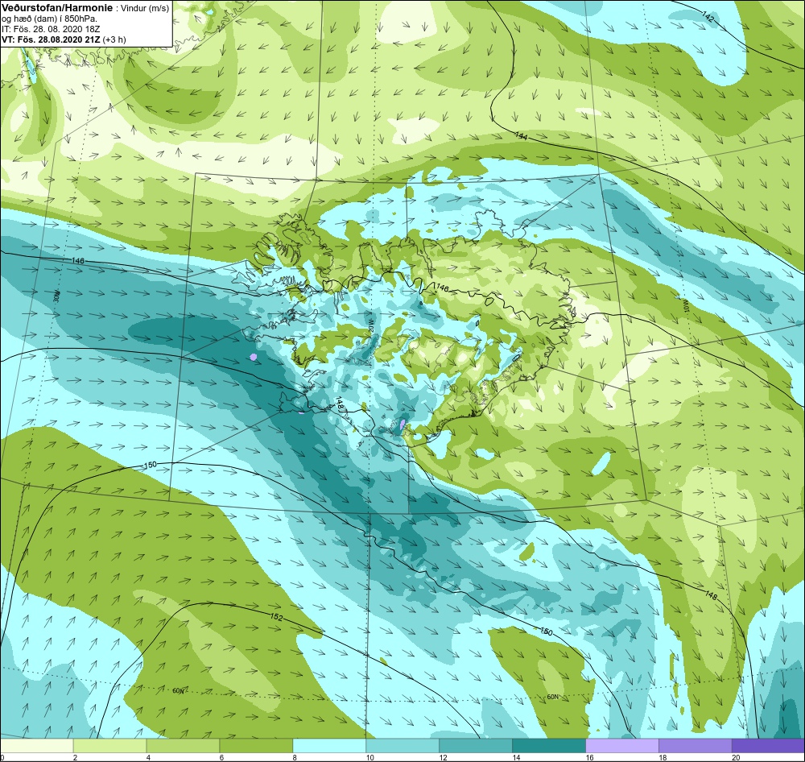
Task: Click the '150' contour label south of Iceland
Action: (547, 632)
